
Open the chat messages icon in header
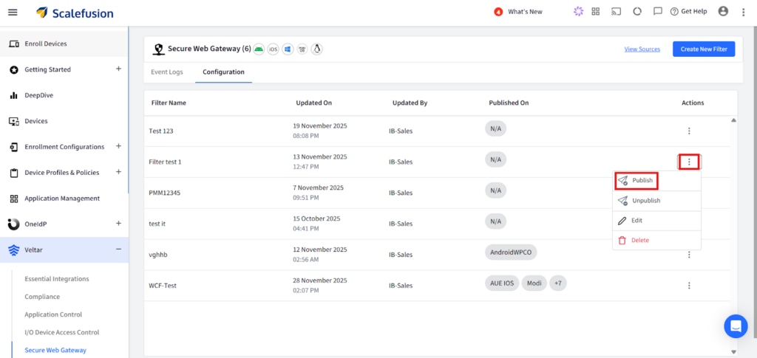tap(657, 12)
